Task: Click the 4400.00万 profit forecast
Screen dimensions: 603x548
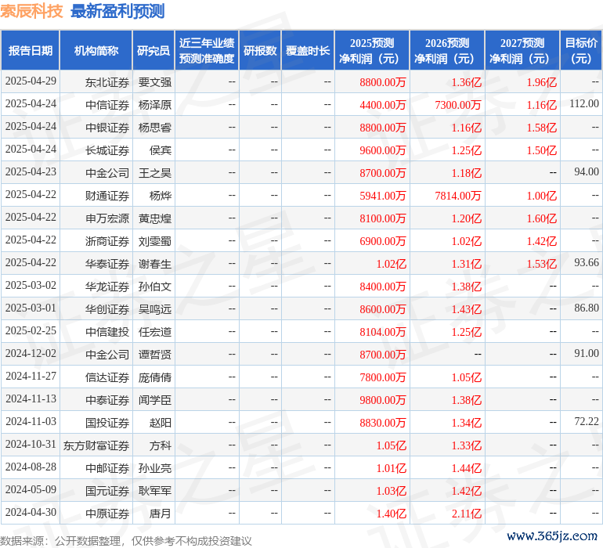Action: point(383,105)
